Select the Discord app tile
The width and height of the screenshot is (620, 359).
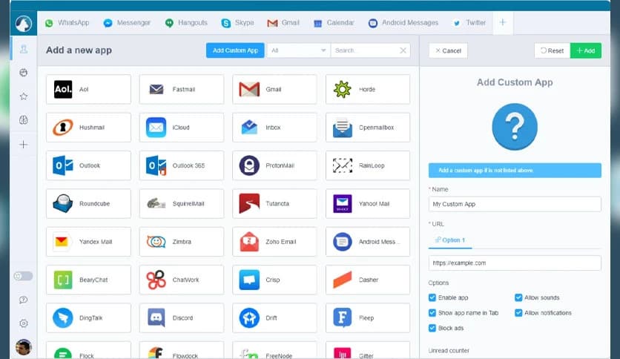click(182, 318)
